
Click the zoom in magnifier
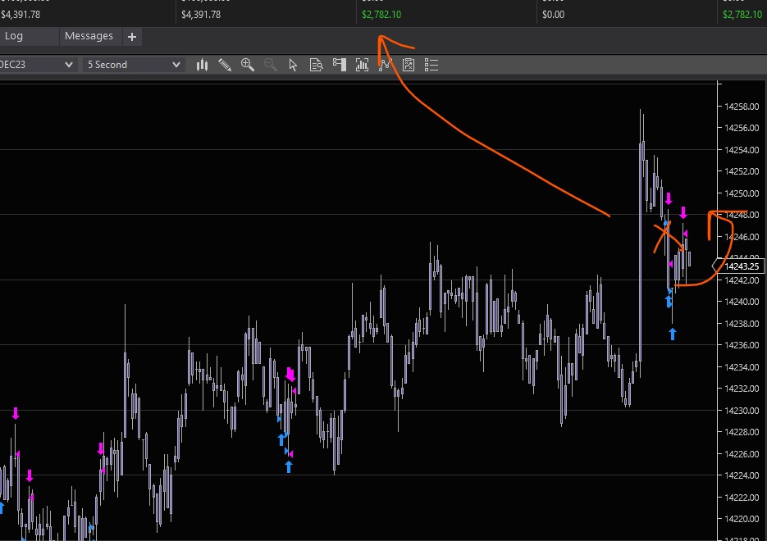click(x=248, y=65)
